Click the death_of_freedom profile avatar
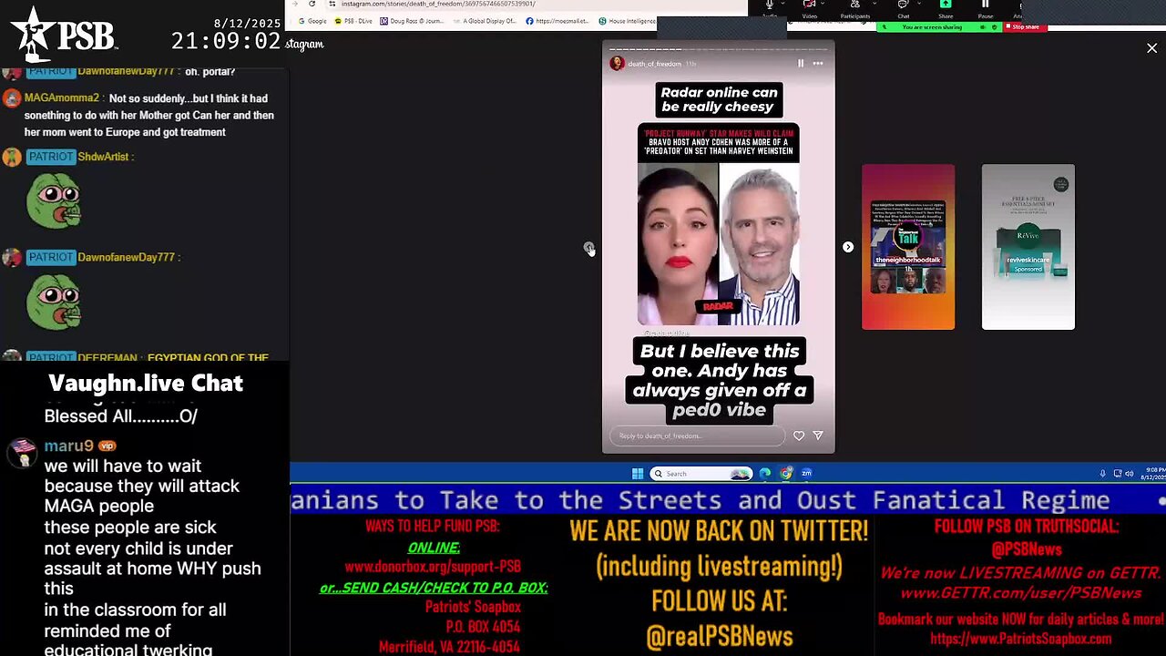Screen dimensions: 1166x656 [x=617, y=64]
